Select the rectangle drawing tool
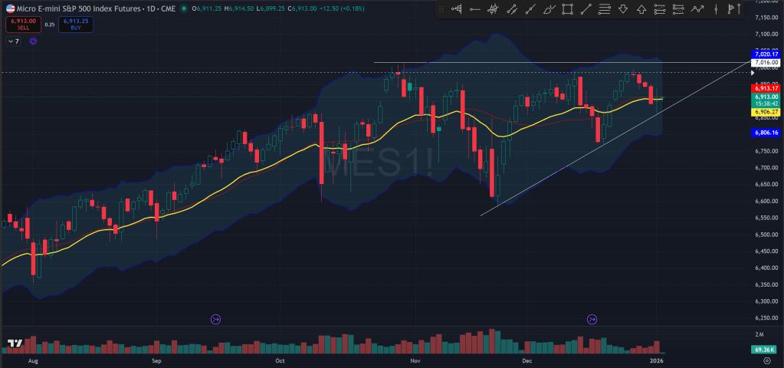This screenshot has height=368, width=784. [567, 9]
